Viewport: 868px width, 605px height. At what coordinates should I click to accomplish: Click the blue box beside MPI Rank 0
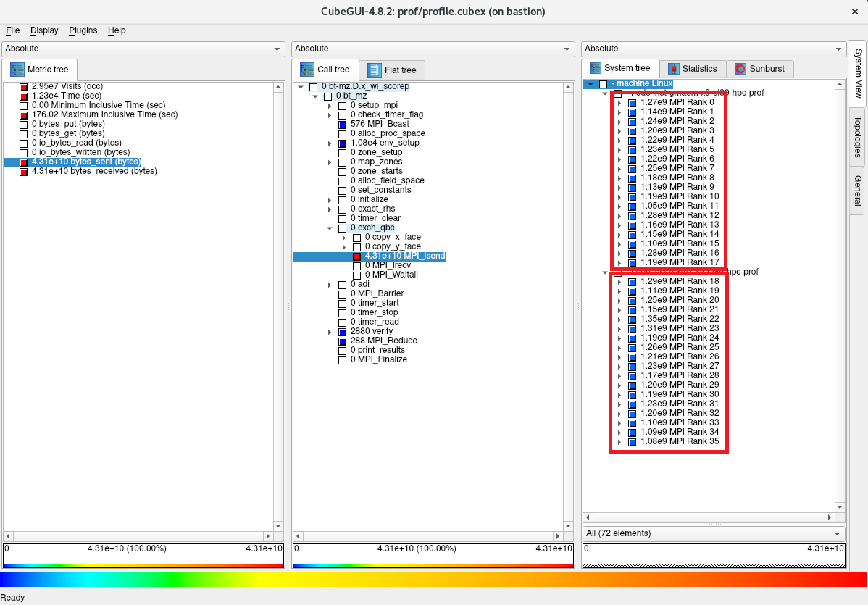(x=632, y=103)
